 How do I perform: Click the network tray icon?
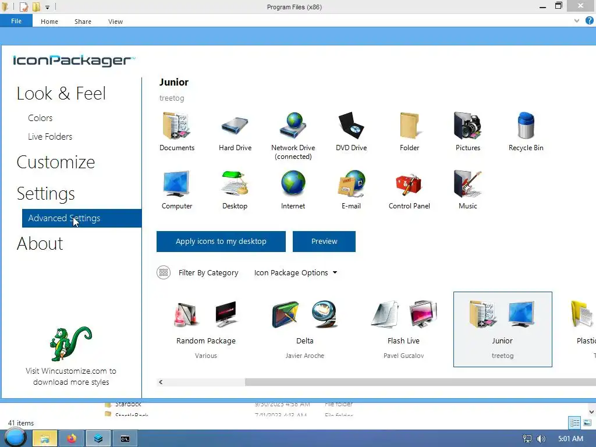(x=527, y=439)
